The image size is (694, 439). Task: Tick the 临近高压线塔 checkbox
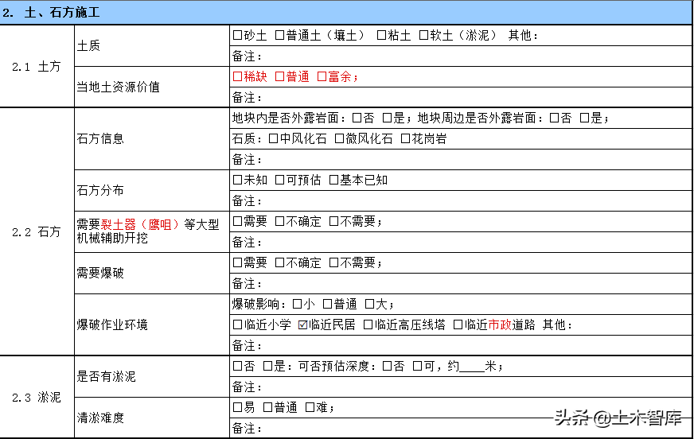[368, 325]
